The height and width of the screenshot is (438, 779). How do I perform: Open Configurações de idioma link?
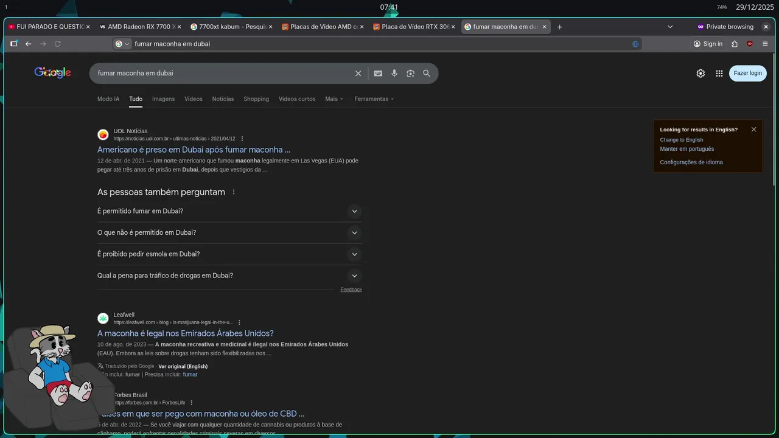coord(691,162)
